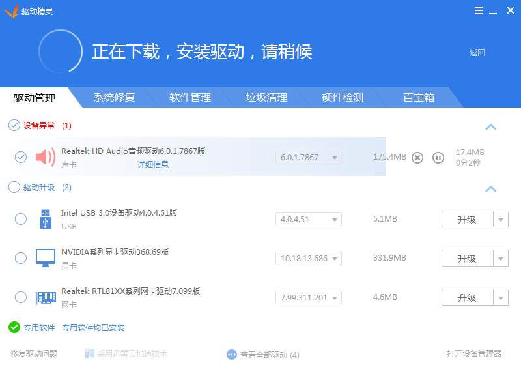Click the 17.4MB downloaded amount text
This screenshot has height=365, width=521.
click(x=470, y=153)
